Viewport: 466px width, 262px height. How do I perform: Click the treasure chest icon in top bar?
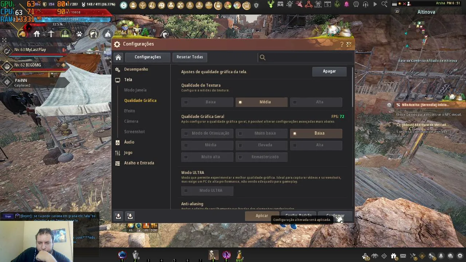click(280, 5)
